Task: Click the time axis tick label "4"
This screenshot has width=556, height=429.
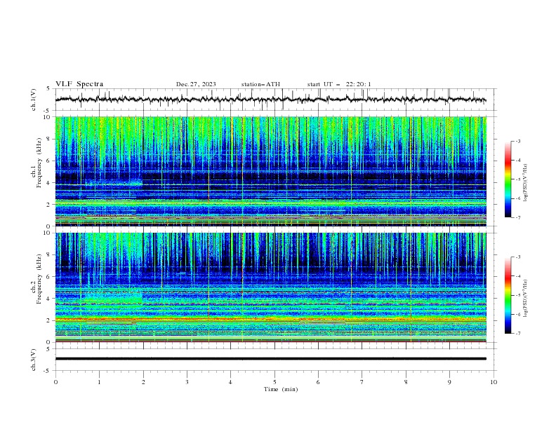Action: [x=230, y=382]
